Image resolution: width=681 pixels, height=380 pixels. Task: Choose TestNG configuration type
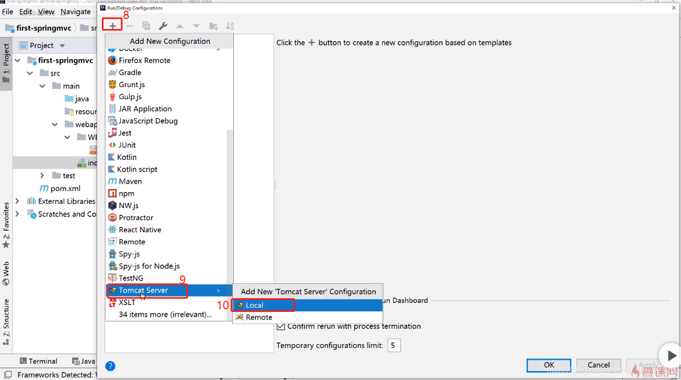coord(166,279)
